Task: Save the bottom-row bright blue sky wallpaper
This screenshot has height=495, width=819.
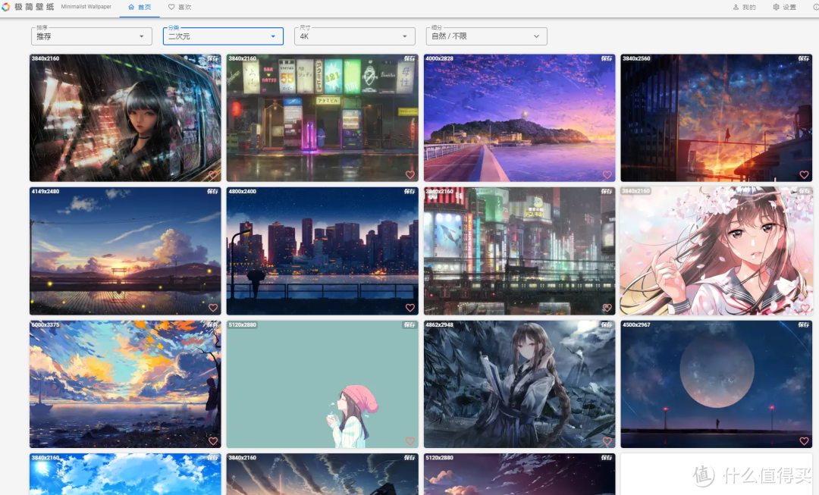Action: tap(212, 457)
